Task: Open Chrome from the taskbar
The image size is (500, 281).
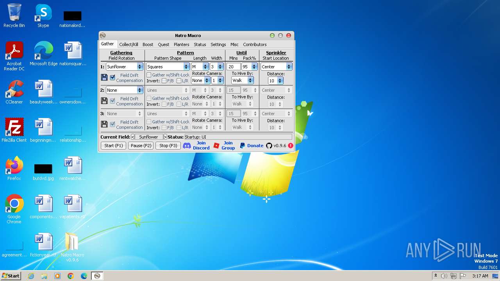Action: [71, 276]
